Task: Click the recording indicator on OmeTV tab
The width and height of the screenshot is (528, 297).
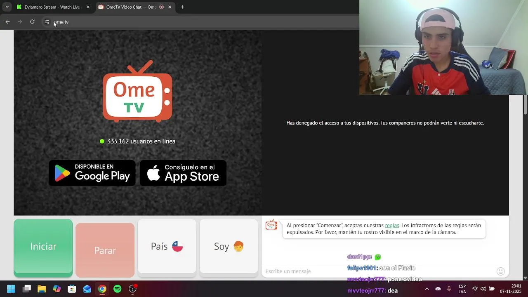Action: tap(161, 7)
